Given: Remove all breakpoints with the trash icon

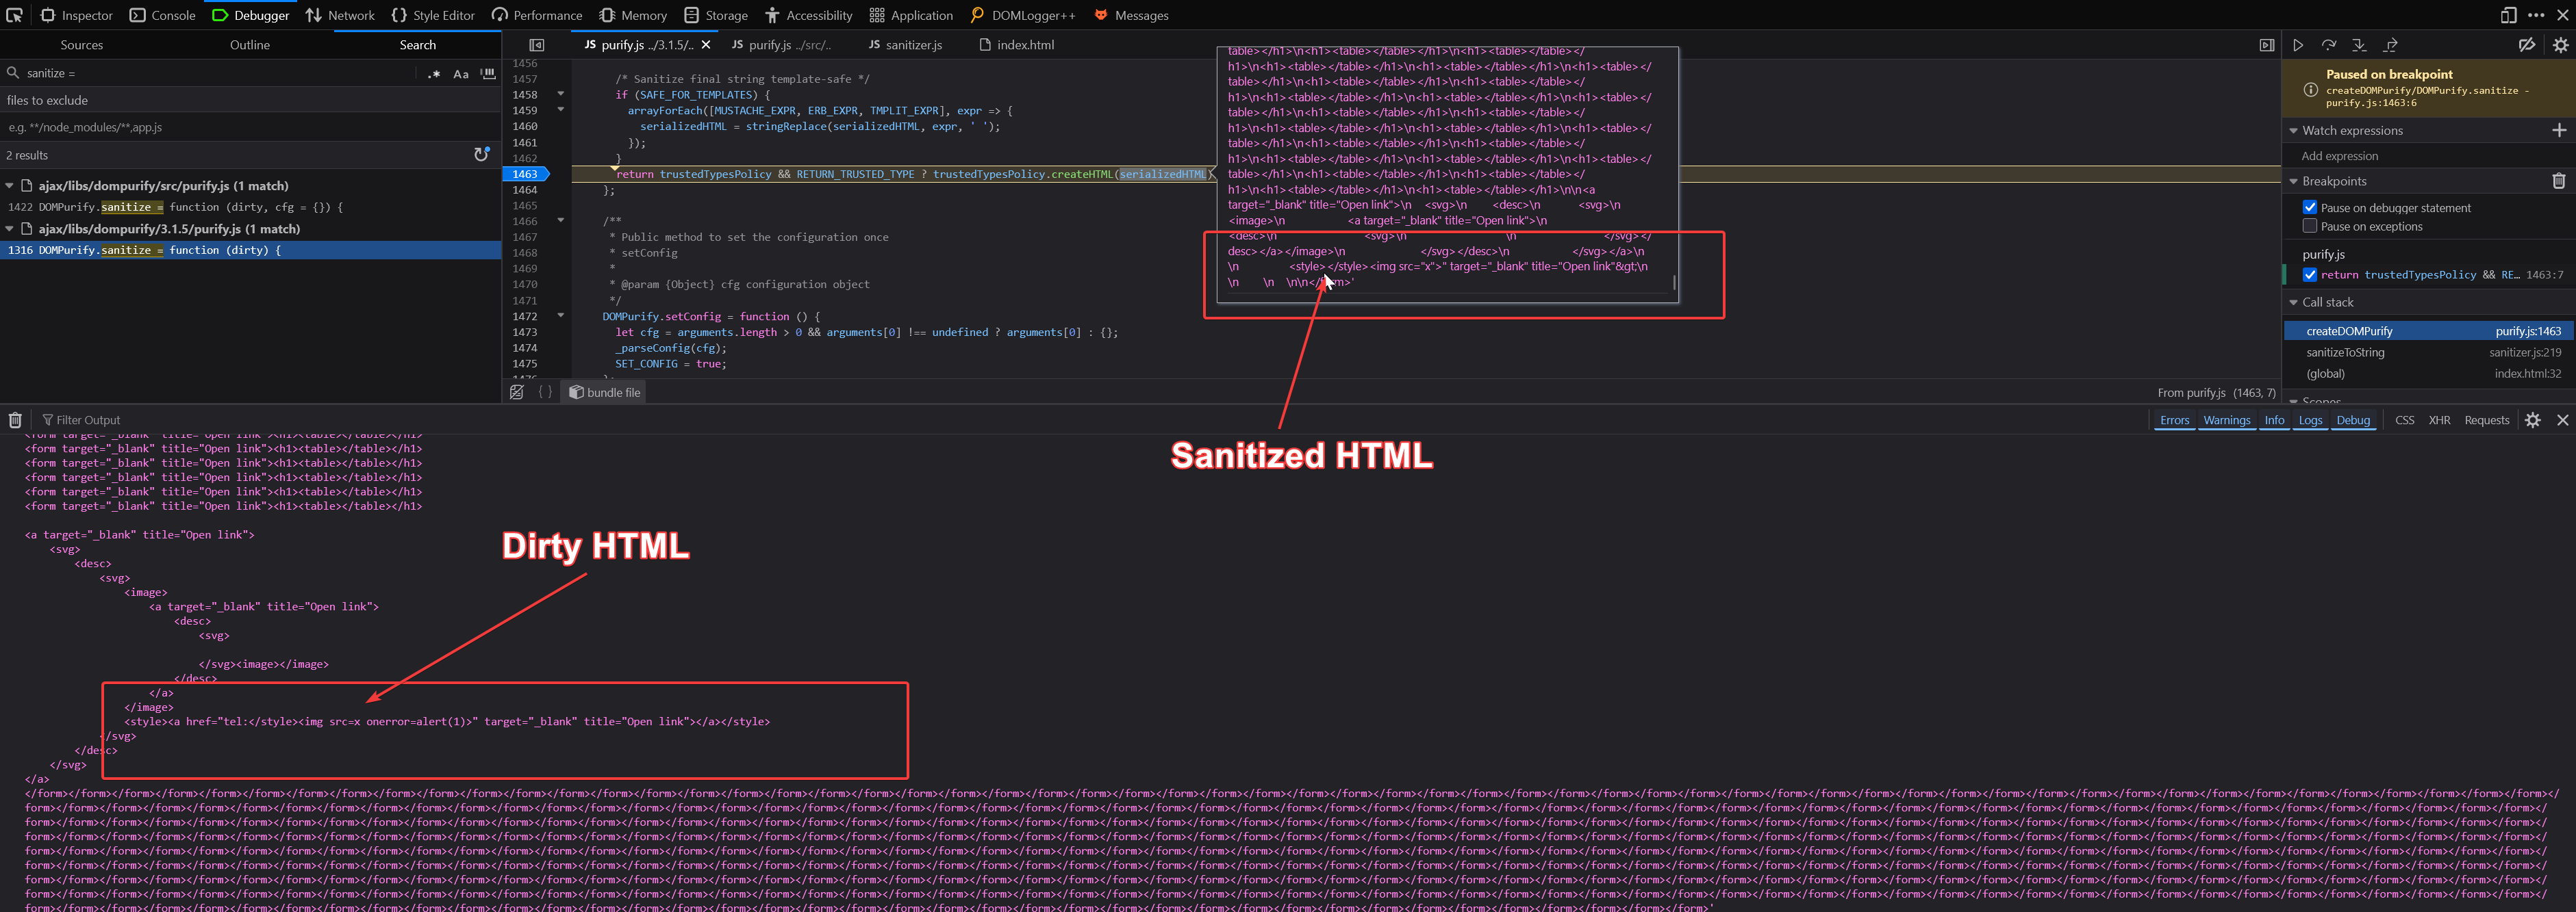Looking at the screenshot, I should point(2558,181).
